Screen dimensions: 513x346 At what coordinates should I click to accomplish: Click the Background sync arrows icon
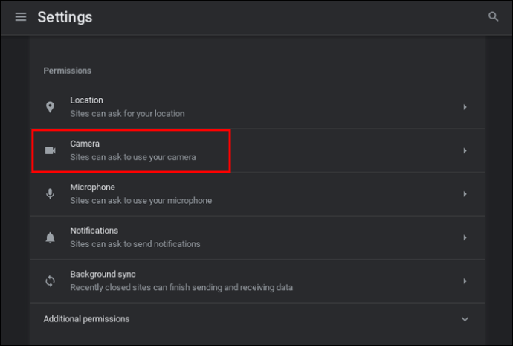(50, 281)
